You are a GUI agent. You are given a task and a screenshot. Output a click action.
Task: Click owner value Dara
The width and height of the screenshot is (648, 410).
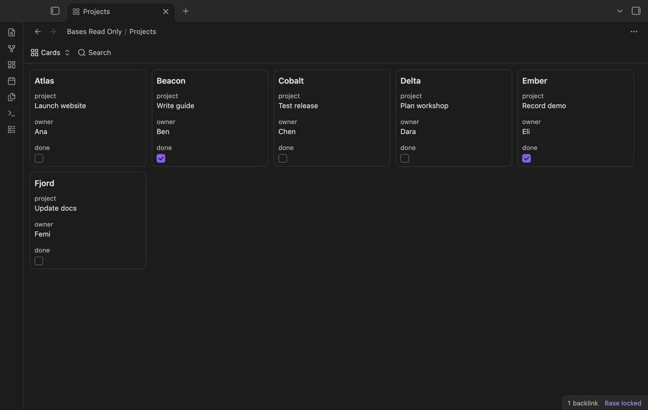[408, 132]
